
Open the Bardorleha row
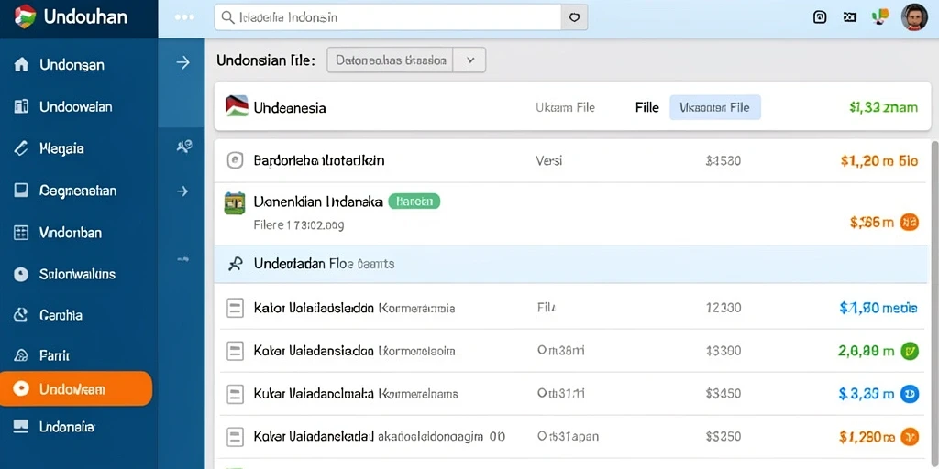point(572,160)
